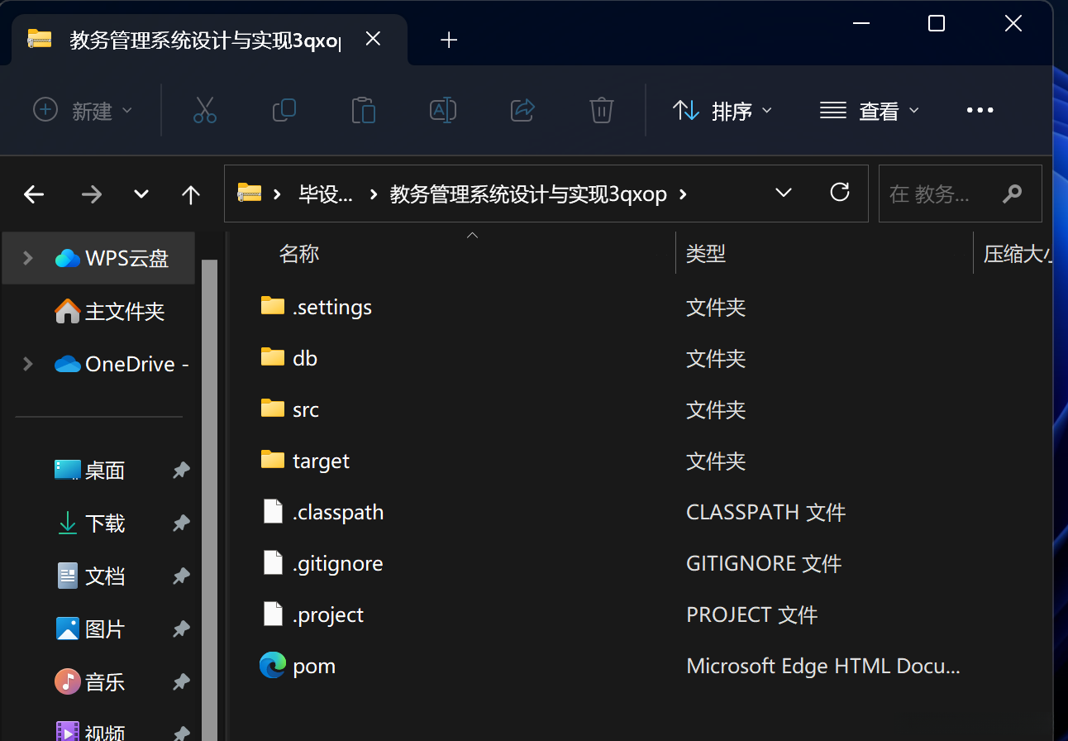Open recent locations dropdown chevron
This screenshot has width=1068, height=741.
click(x=141, y=194)
